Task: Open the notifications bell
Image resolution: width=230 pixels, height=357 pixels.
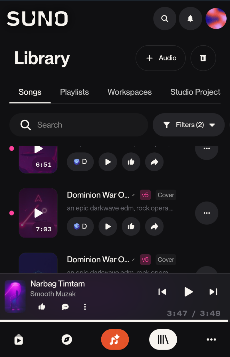Action: [x=190, y=19]
